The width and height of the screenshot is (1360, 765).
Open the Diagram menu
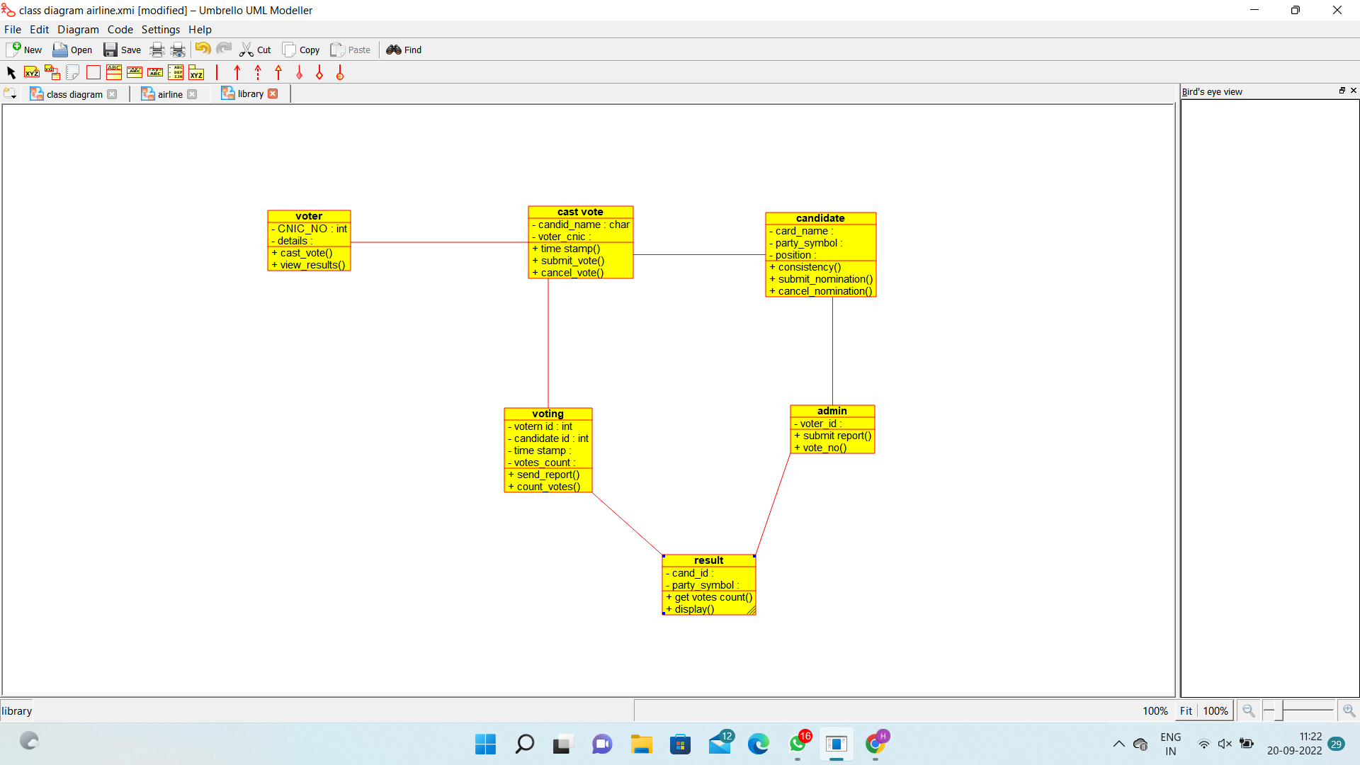pos(78,29)
